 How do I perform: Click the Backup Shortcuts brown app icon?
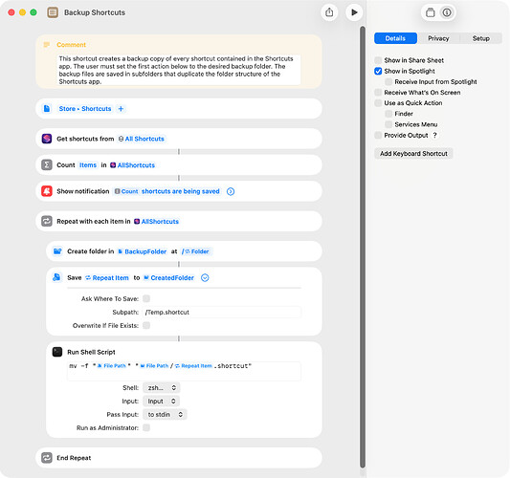coord(53,12)
